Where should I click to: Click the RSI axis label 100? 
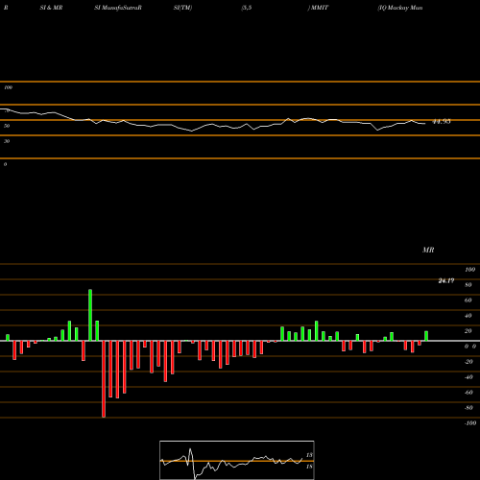8,87
